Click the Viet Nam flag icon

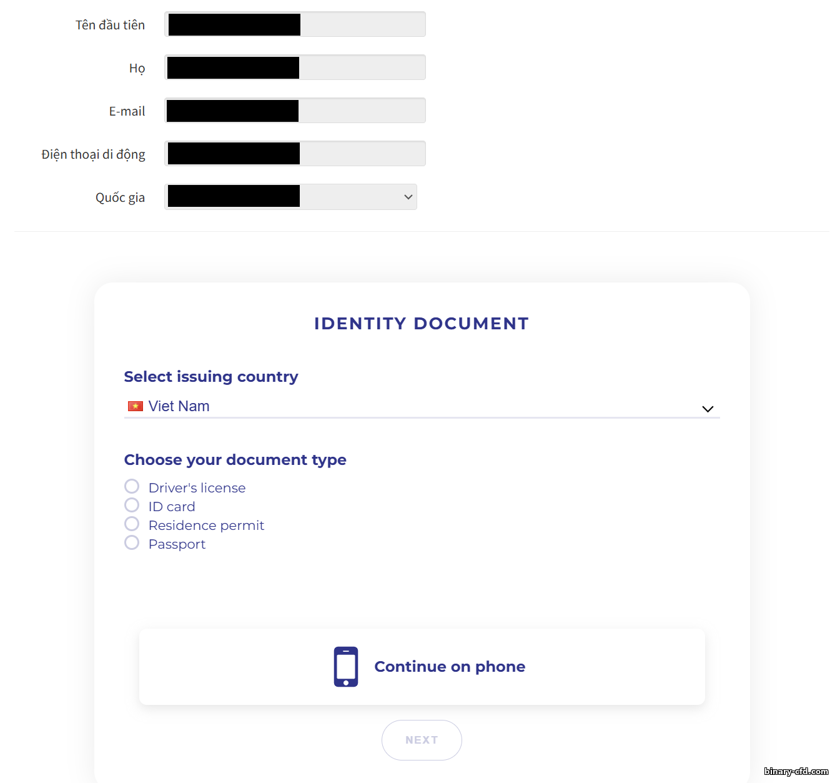tap(136, 406)
